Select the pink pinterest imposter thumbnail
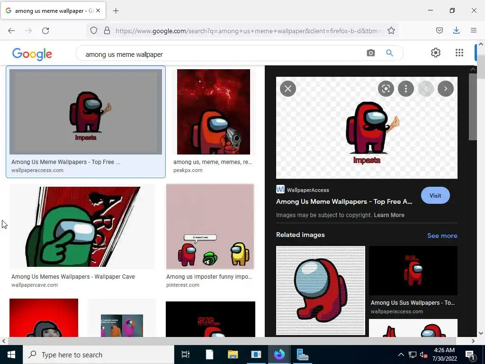 (x=210, y=227)
